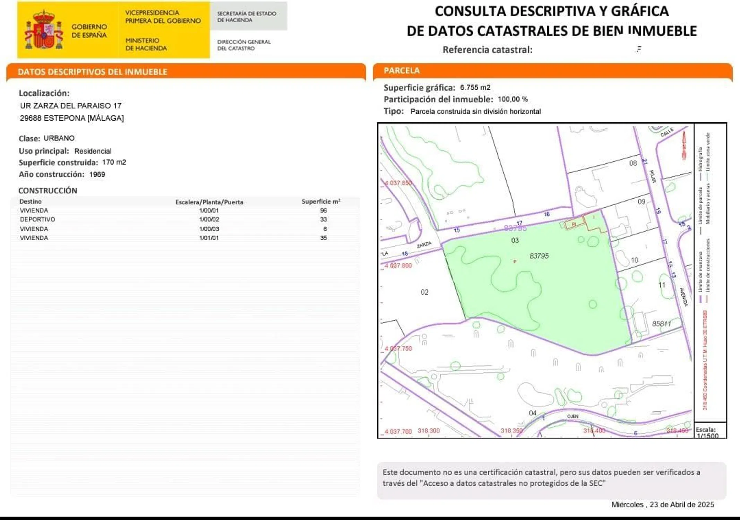Click the date Miércoles 23 de Abril

coord(662,504)
